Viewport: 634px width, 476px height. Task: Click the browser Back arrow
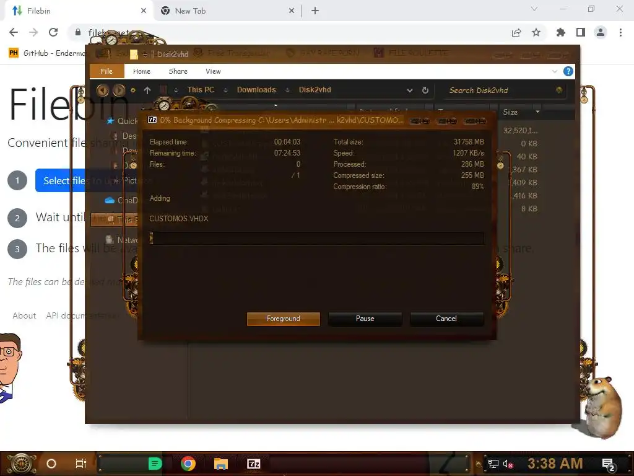[14, 32]
